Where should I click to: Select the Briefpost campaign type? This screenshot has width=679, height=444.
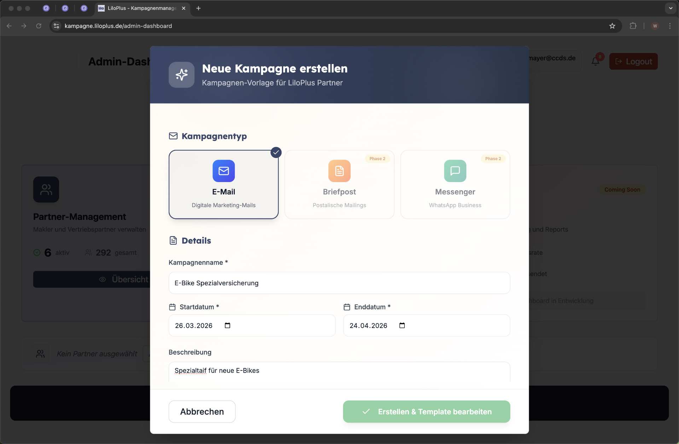pos(339,184)
